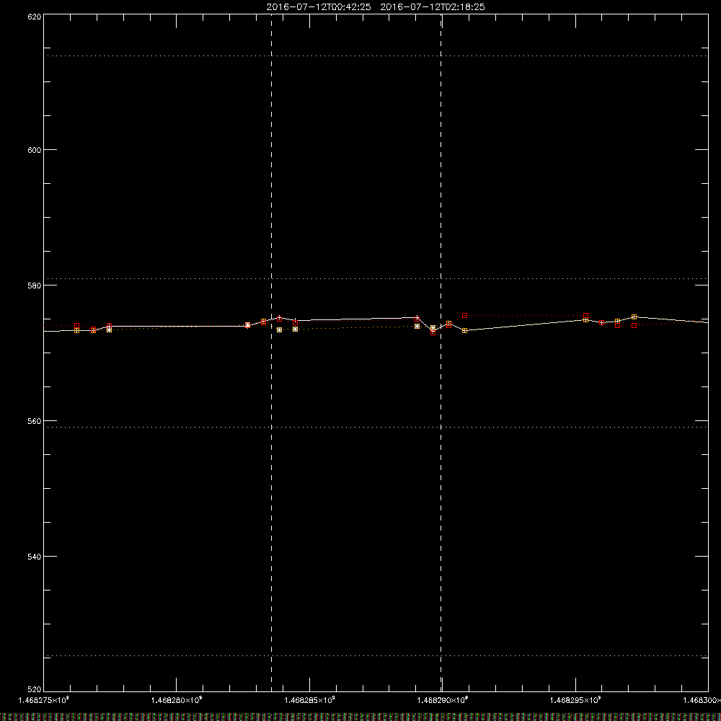Select the y-axis label 580

coord(35,286)
